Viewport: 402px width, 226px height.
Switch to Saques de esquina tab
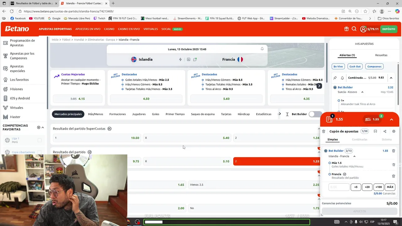pos(203,114)
